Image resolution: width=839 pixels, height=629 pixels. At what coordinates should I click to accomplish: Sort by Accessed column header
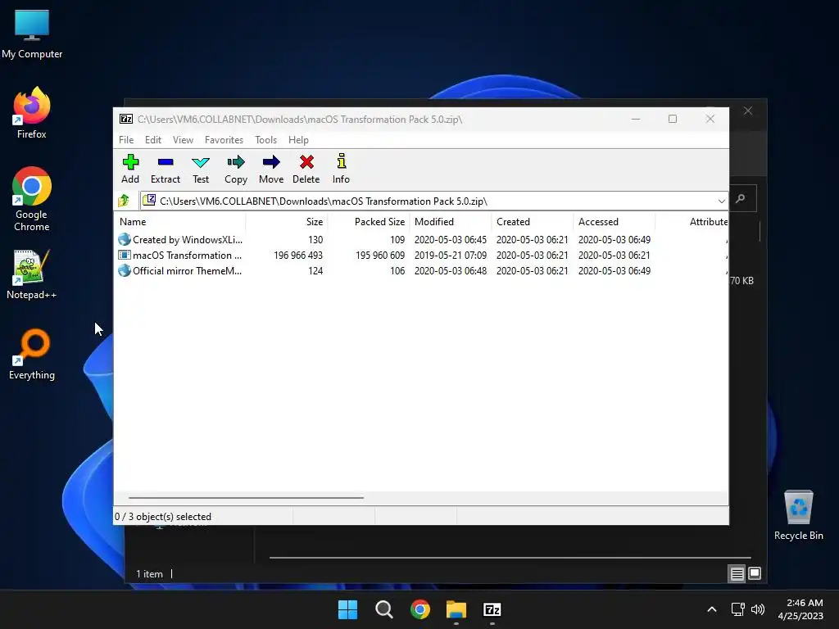(615, 221)
